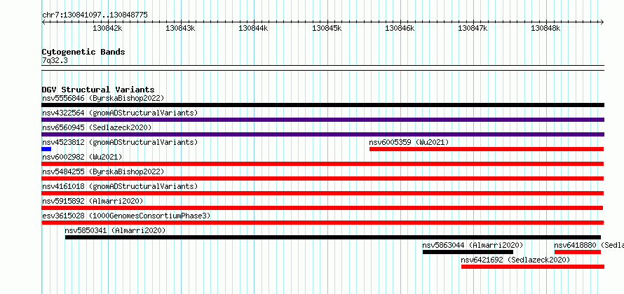Click the 130843k ruler position
The width and height of the screenshot is (624, 294).
[x=181, y=28]
